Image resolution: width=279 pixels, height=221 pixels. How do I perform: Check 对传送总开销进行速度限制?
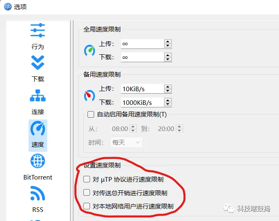click(x=87, y=192)
